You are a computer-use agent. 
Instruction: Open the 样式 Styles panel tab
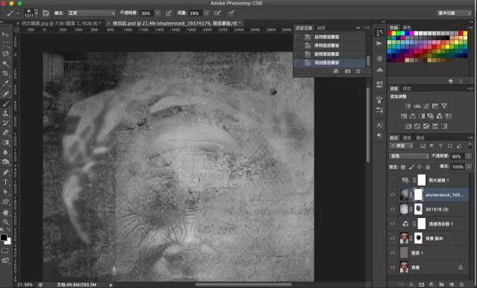(407, 89)
